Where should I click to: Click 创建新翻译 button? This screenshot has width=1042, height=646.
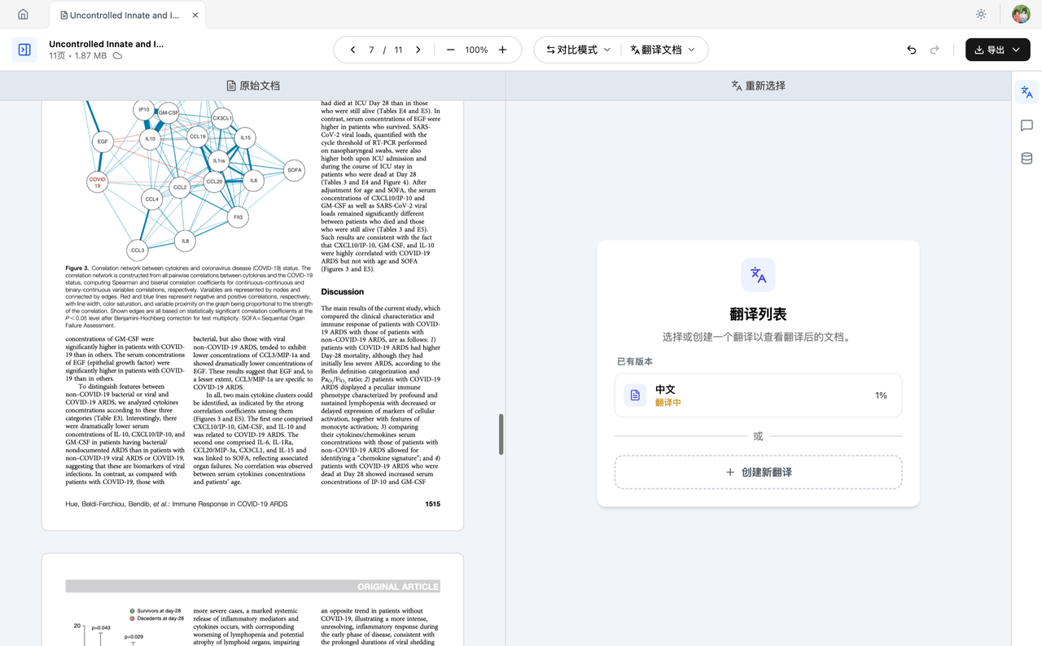pos(758,472)
